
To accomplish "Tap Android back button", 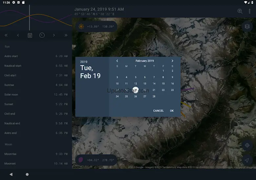I will [x=11, y=174].
